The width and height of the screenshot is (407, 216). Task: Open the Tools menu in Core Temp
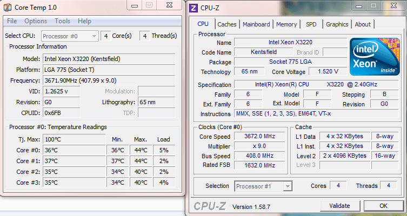62,21
